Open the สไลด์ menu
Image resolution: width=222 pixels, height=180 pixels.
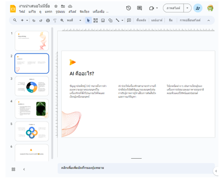point(72,12)
